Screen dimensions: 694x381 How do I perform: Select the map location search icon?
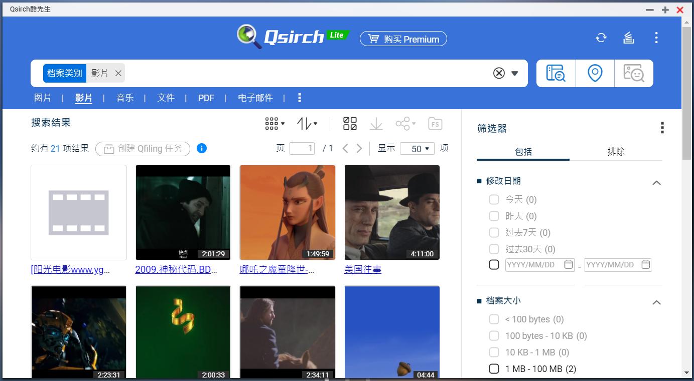[x=595, y=73]
